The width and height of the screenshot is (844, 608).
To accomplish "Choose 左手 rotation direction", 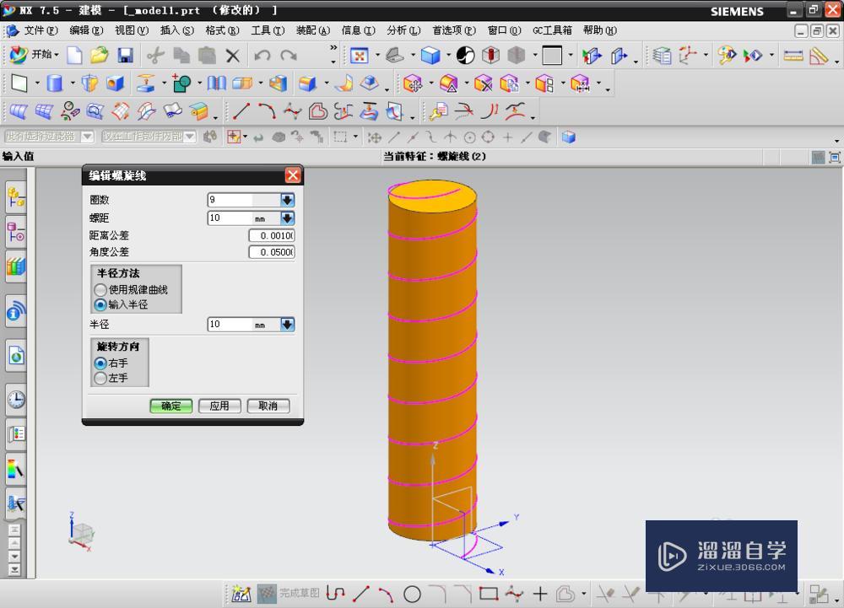I will point(100,379).
